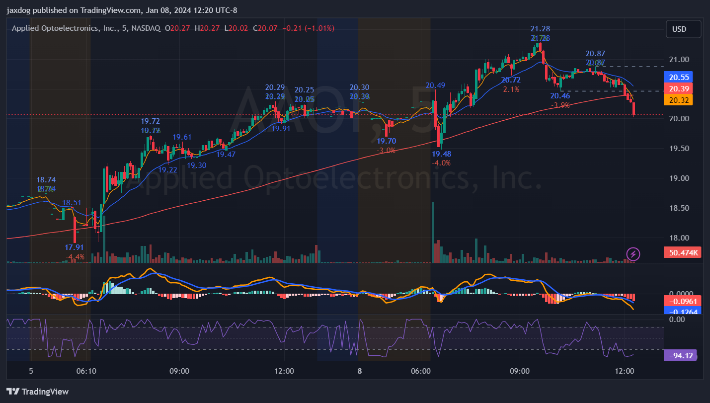Click the 20.49 price annotation
This screenshot has height=403, width=710.
coord(435,85)
